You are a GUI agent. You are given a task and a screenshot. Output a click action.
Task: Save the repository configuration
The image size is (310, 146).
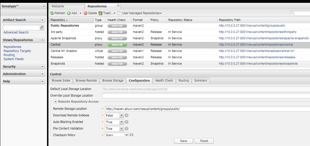point(183,141)
